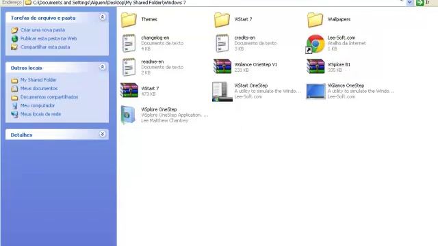The width and height of the screenshot is (438, 246).
Task: Click the ViGlance OneStep V1 file name
Action: click(255, 64)
